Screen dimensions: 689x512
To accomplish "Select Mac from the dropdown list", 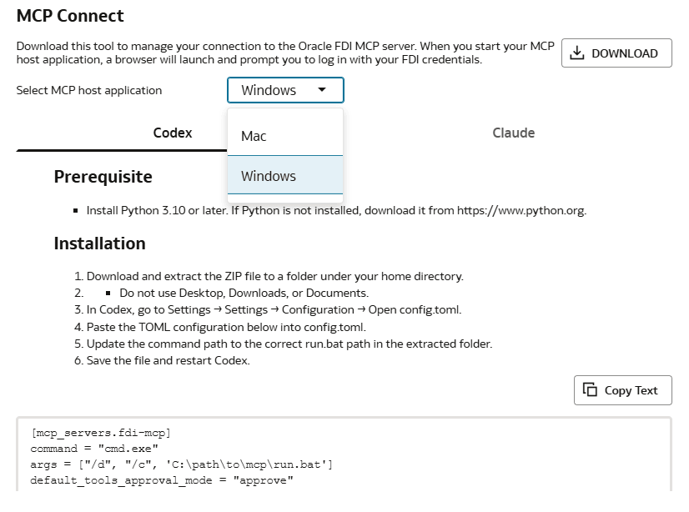I will (285, 136).
